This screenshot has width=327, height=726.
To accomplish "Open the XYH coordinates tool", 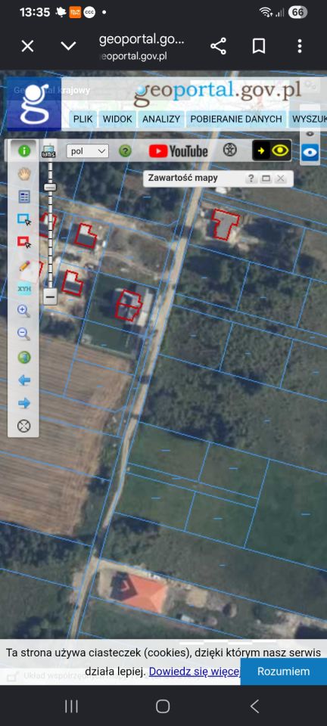I will (x=23, y=289).
